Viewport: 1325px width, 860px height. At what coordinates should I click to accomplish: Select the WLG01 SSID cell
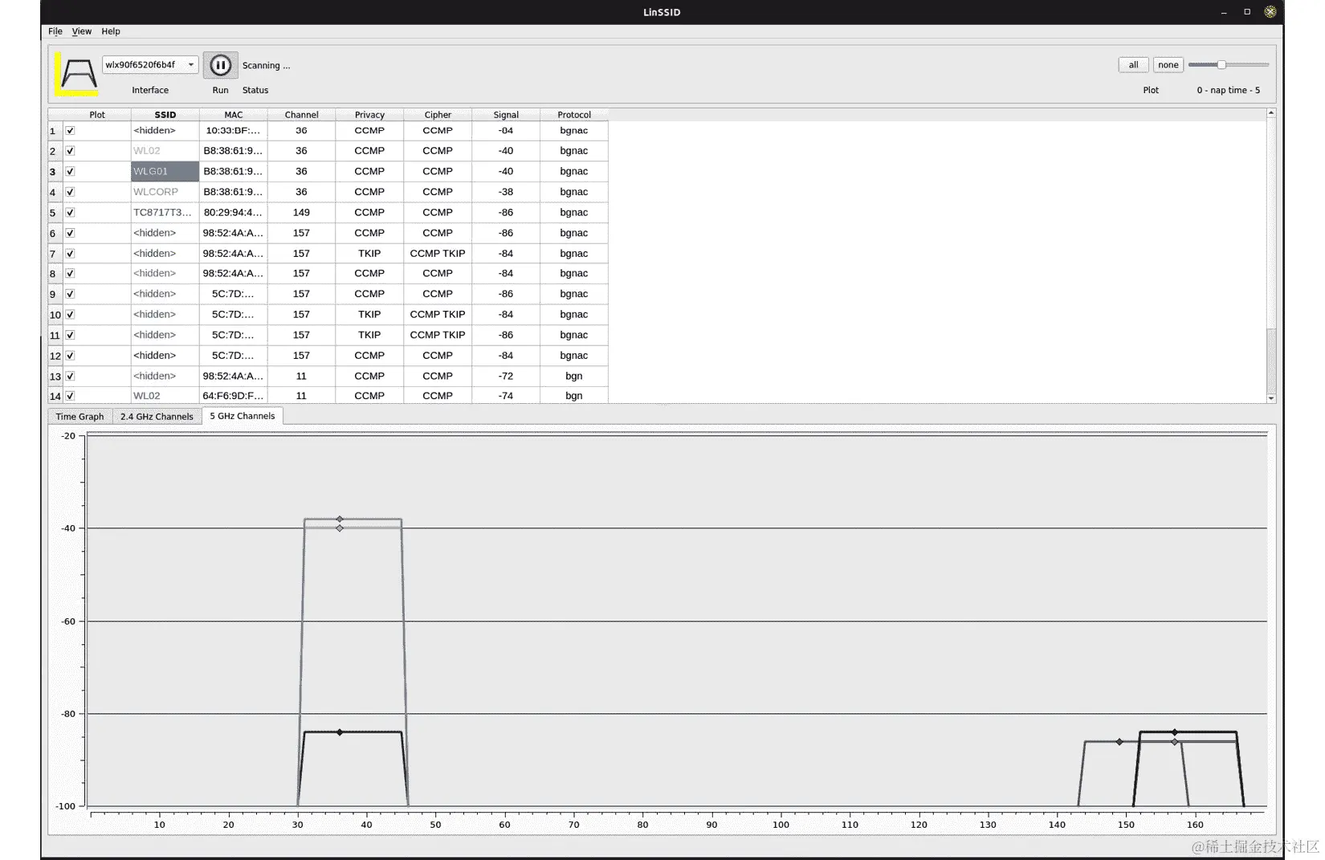(165, 171)
